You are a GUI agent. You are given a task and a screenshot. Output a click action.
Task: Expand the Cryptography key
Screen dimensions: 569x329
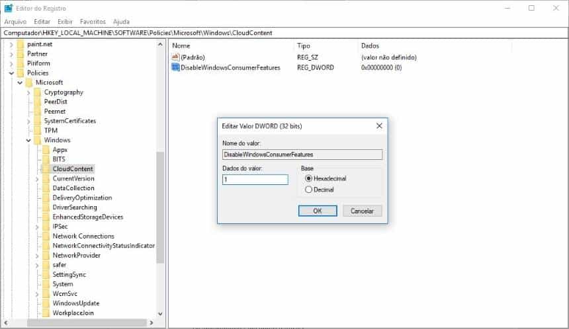(28, 92)
